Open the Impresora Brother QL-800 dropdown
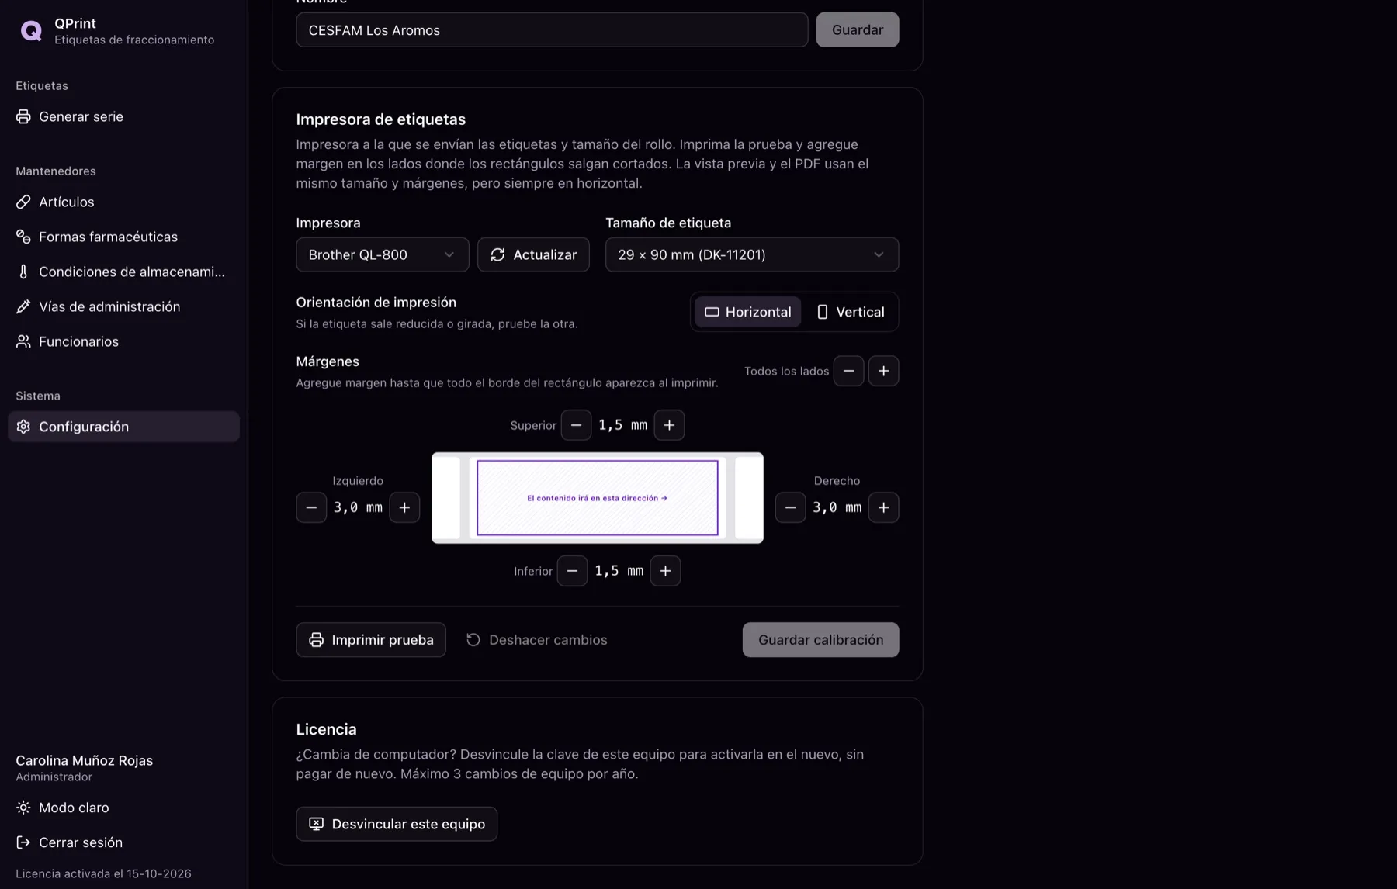This screenshot has width=1397, height=889. pyautogui.click(x=383, y=254)
